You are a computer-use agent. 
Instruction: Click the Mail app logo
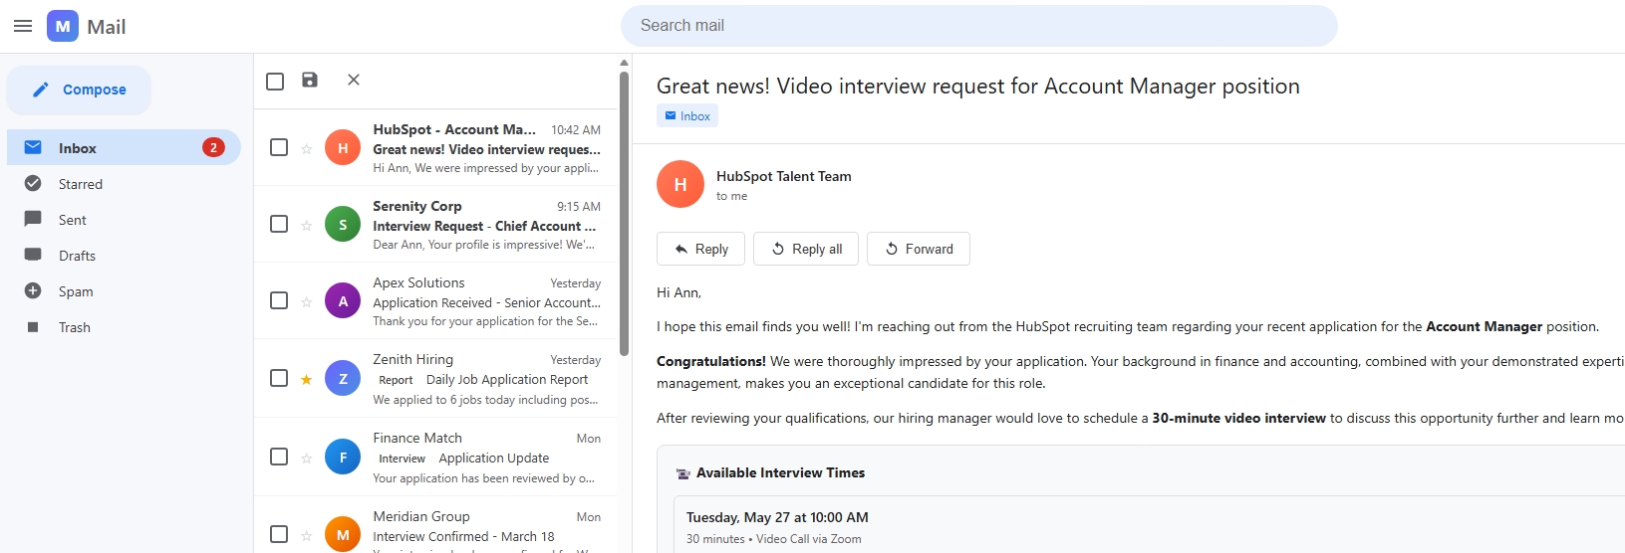pyautogui.click(x=63, y=27)
